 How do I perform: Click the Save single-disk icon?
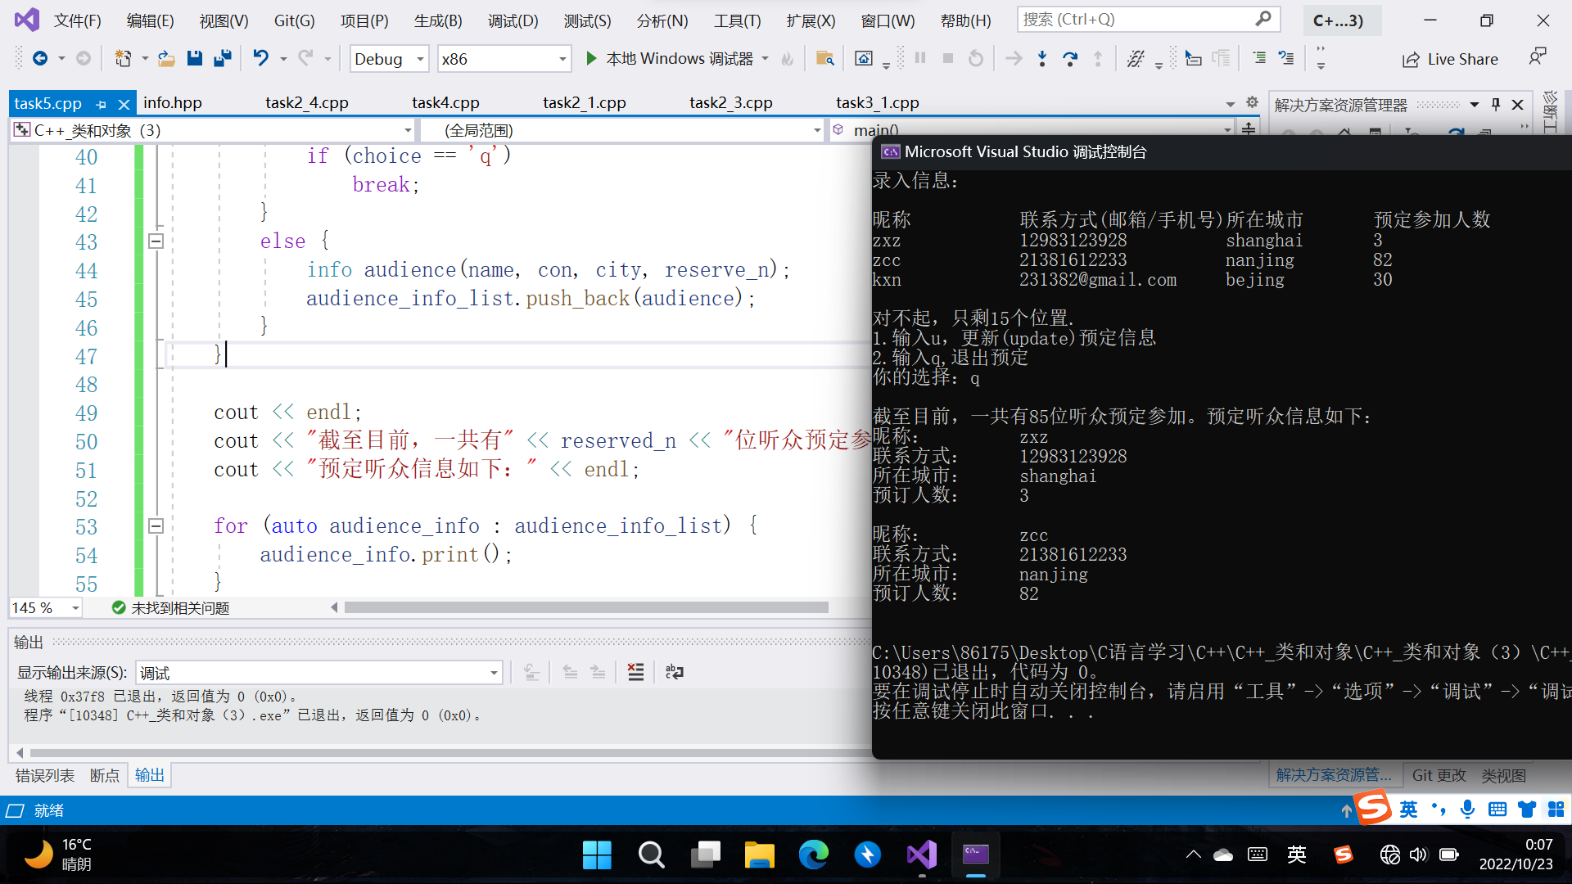(194, 58)
